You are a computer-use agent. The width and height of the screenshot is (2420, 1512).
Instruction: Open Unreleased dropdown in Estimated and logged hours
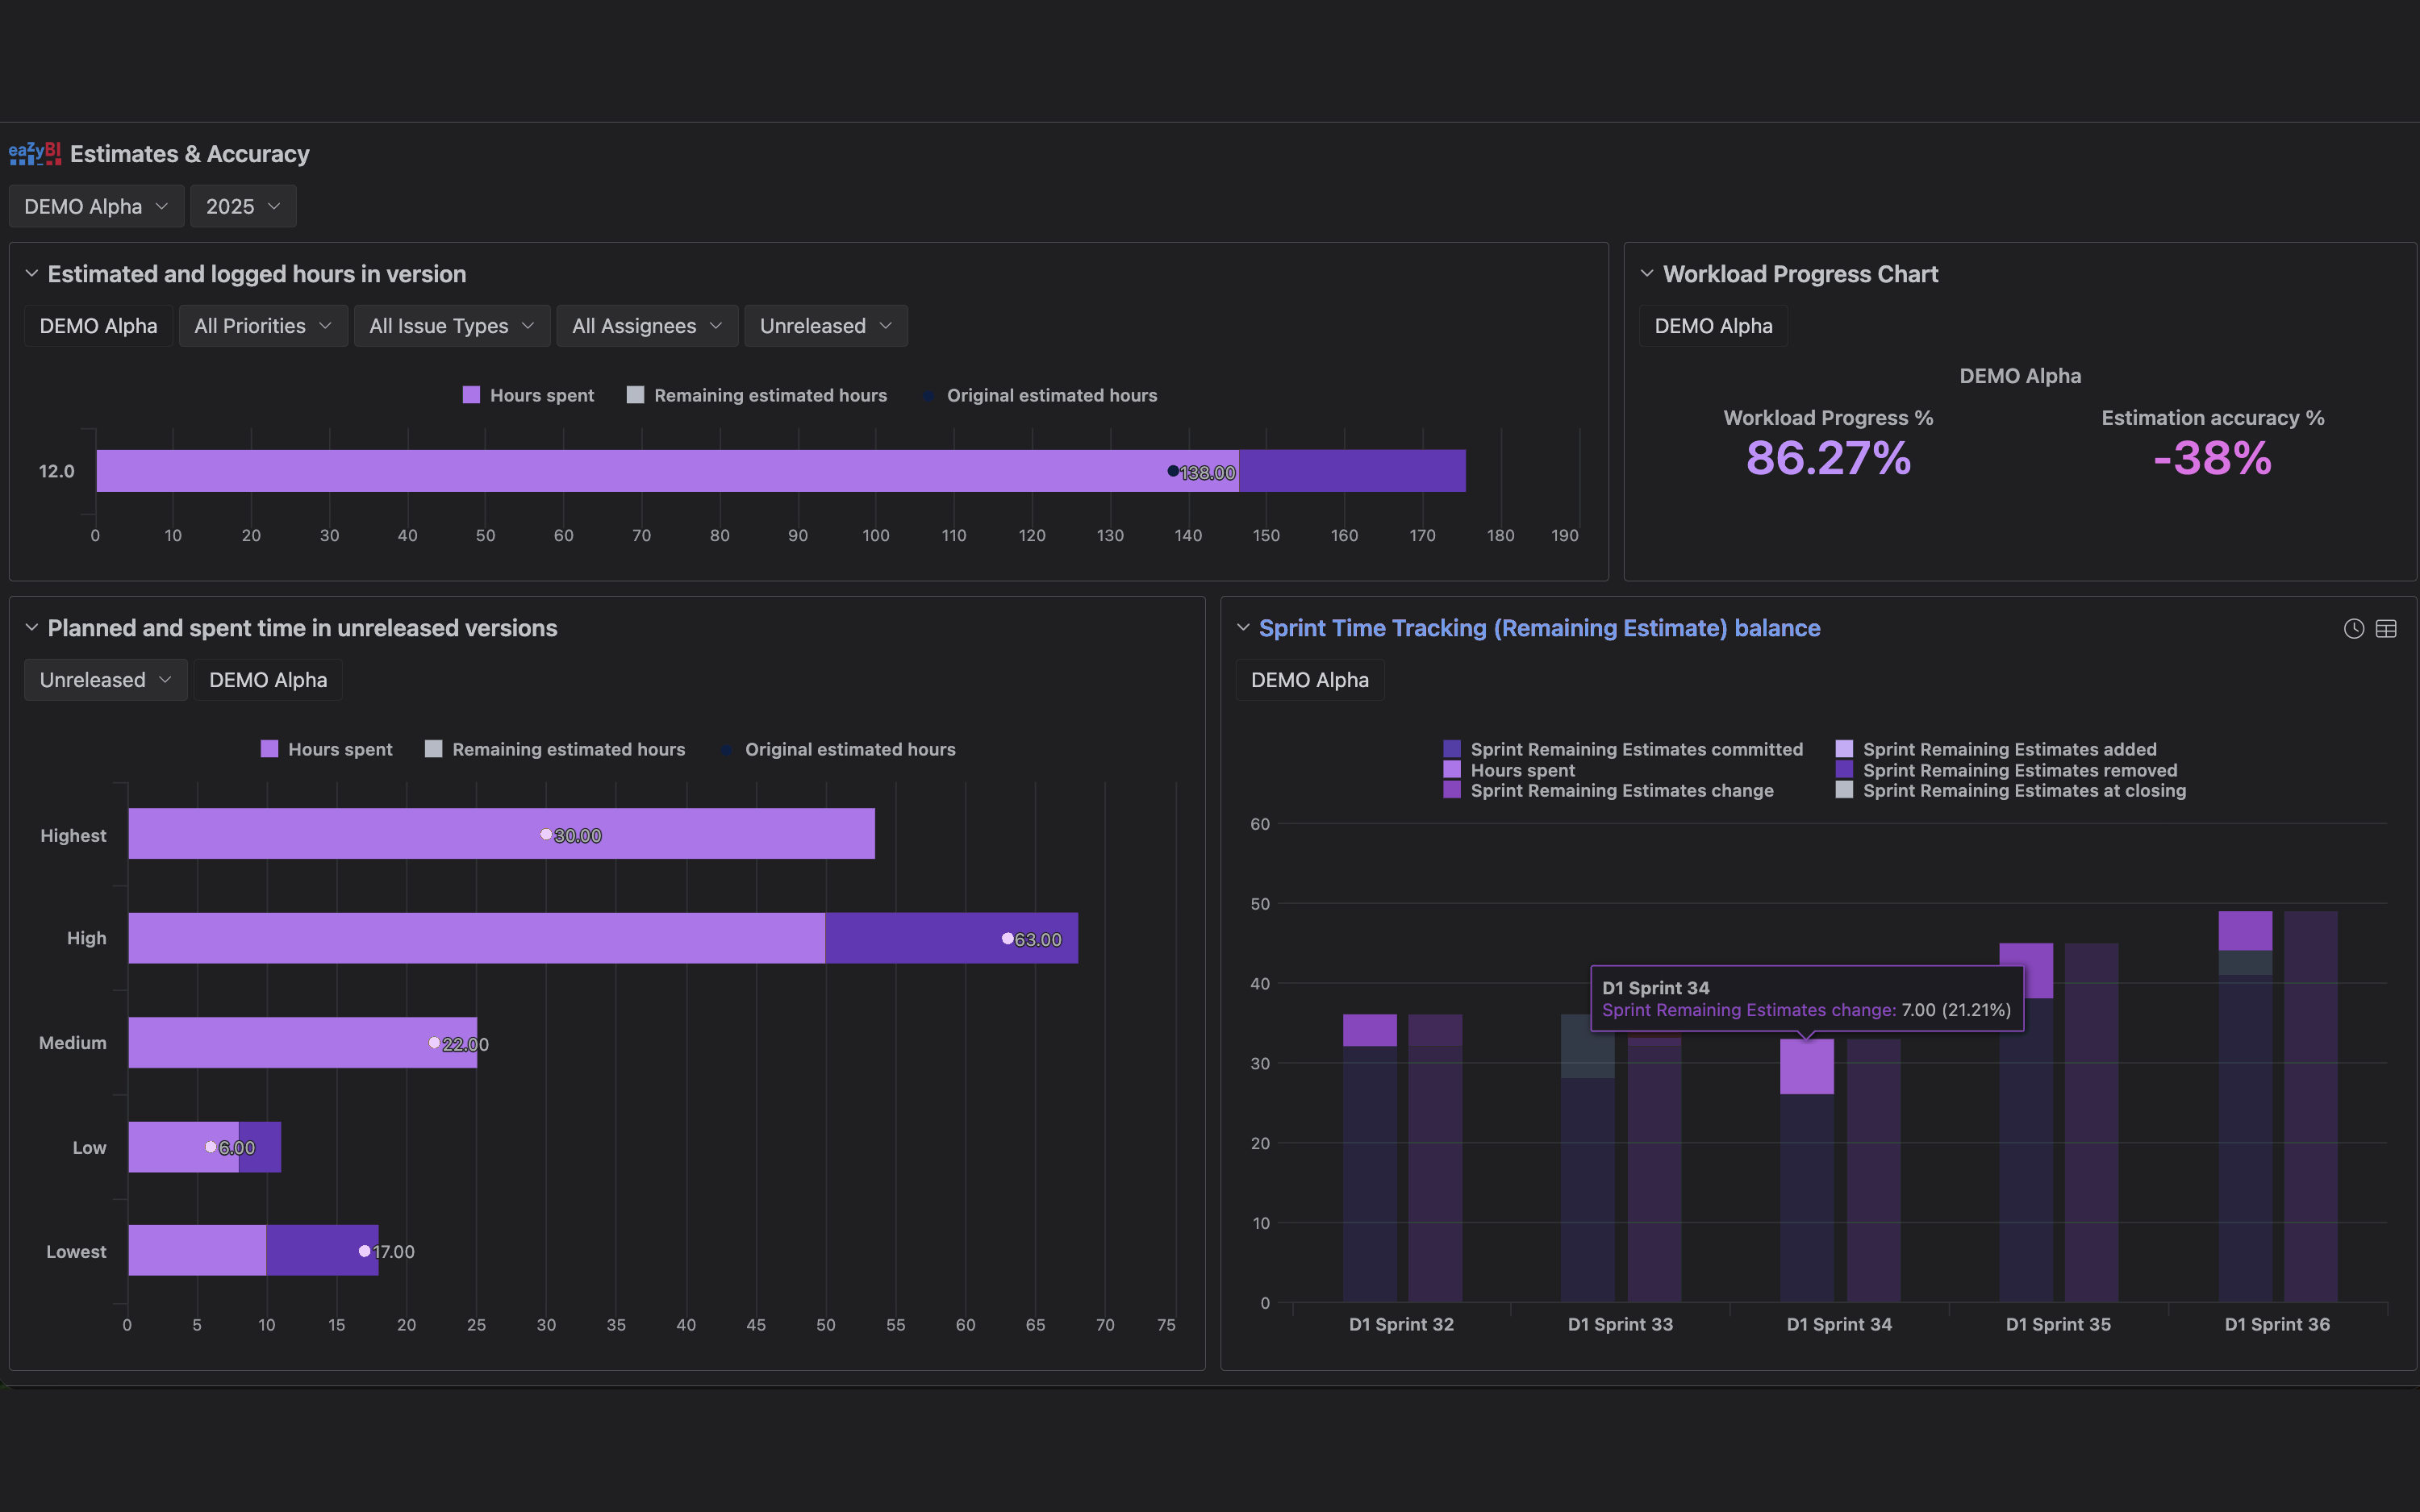point(826,326)
